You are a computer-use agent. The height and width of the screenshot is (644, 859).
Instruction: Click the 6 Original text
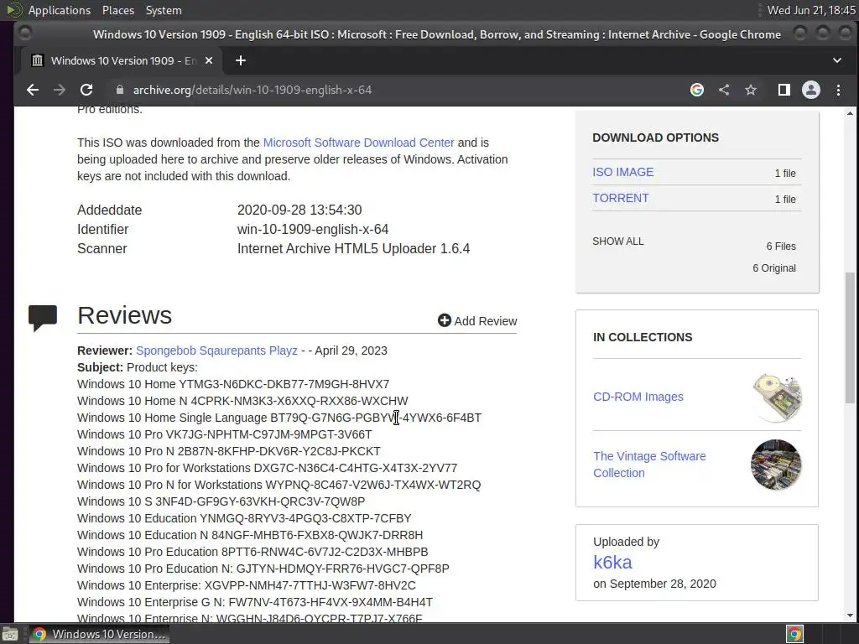[x=774, y=267]
